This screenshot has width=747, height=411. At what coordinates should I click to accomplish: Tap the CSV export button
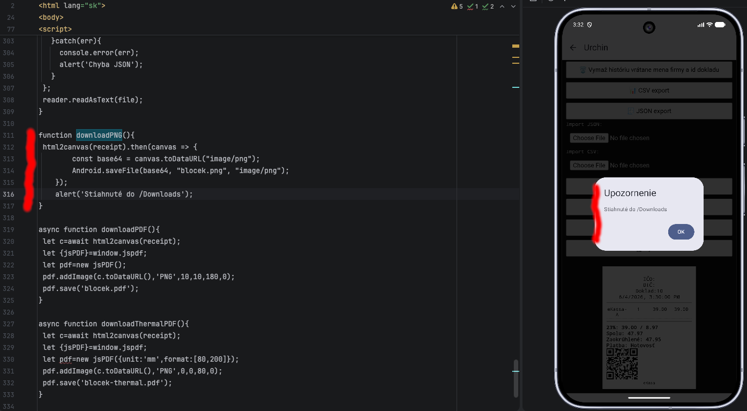(649, 90)
